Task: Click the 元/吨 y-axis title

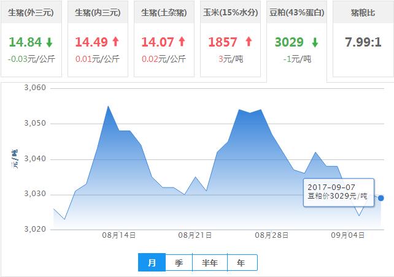Action: pyautogui.click(x=15, y=159)
